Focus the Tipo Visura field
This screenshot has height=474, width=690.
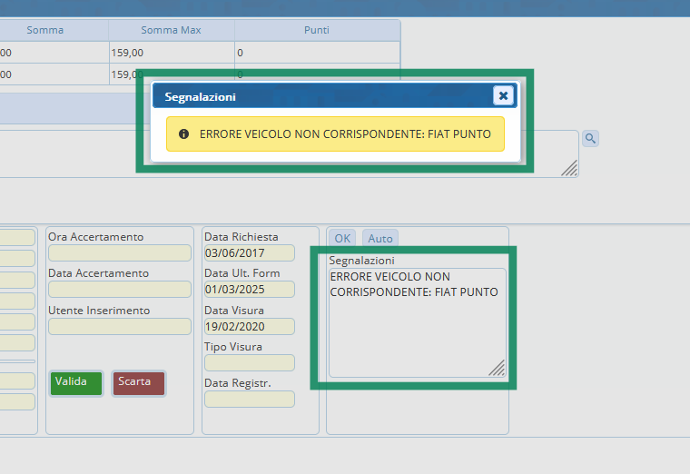[x=250, y=363]
